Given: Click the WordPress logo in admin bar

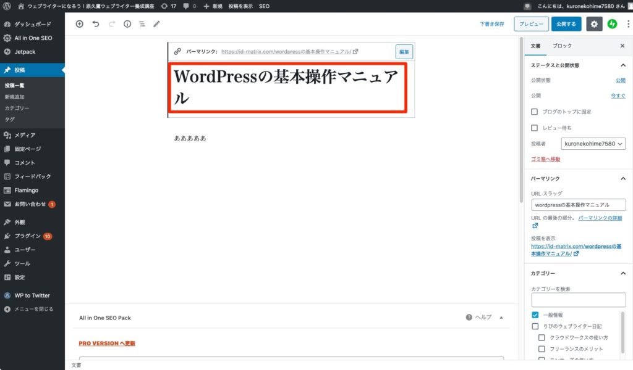Looking at the screenshot, I should [7, 6].
